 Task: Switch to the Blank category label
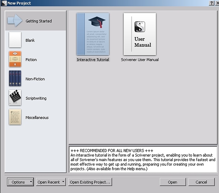tap(30, 41)
